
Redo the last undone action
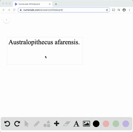point(17,124)
